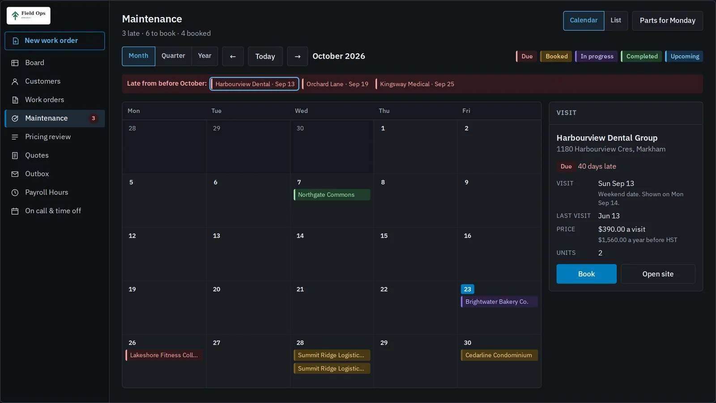Select the List view toggle

pos(616,21)
